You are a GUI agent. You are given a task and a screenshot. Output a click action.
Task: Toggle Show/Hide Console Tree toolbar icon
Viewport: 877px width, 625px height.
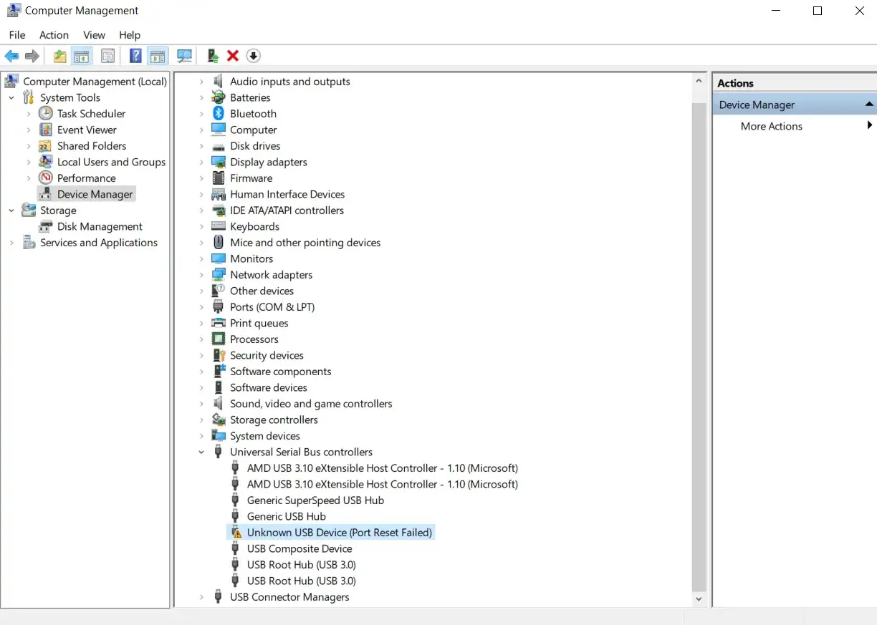click(82, 56)
